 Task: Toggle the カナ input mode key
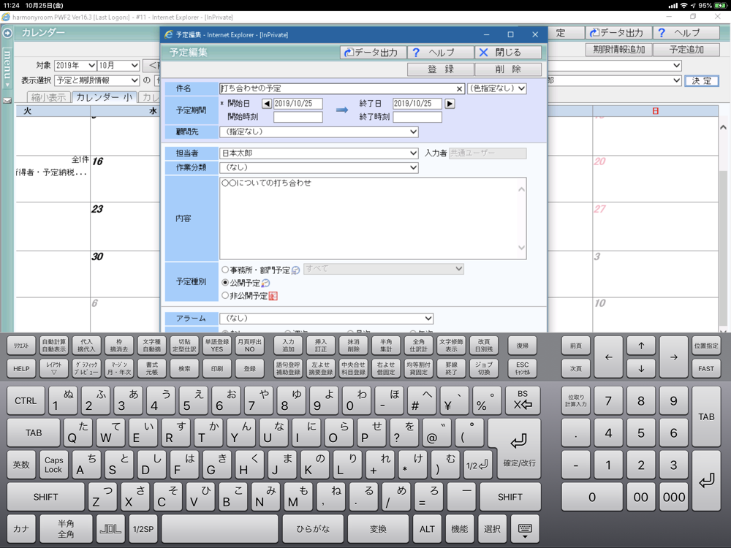21,529
